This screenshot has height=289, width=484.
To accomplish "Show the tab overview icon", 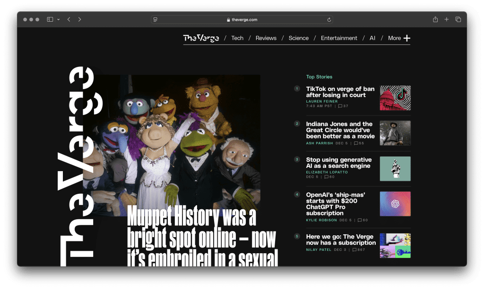I will 458,19.
